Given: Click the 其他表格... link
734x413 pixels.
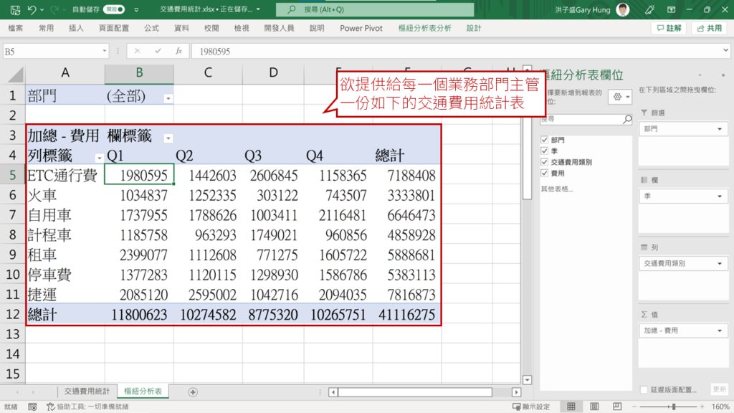Looking at the screenshot, I should coord(556,189).
